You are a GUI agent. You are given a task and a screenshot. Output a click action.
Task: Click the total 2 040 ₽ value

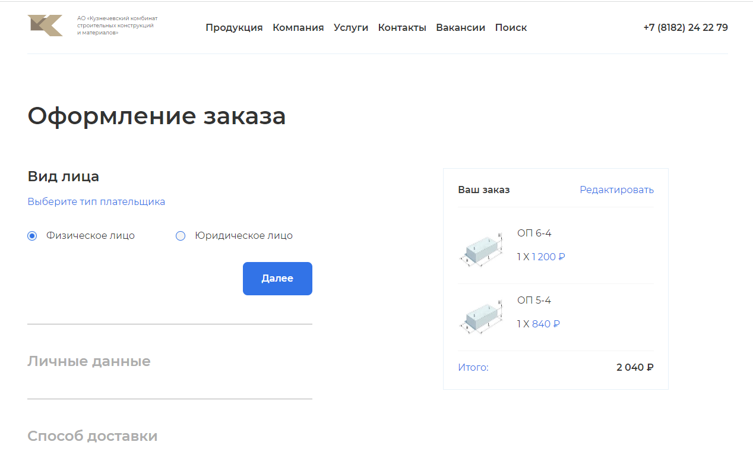635,367
